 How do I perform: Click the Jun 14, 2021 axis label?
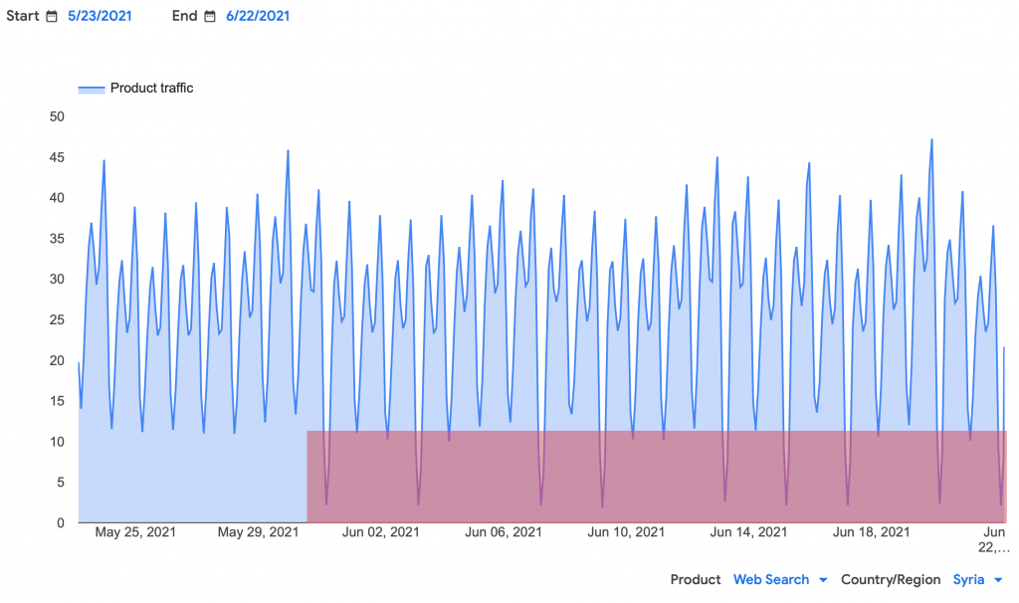(748, 532)
